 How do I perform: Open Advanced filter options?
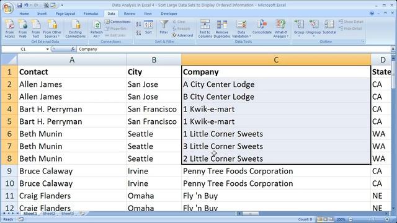(182, 35)
